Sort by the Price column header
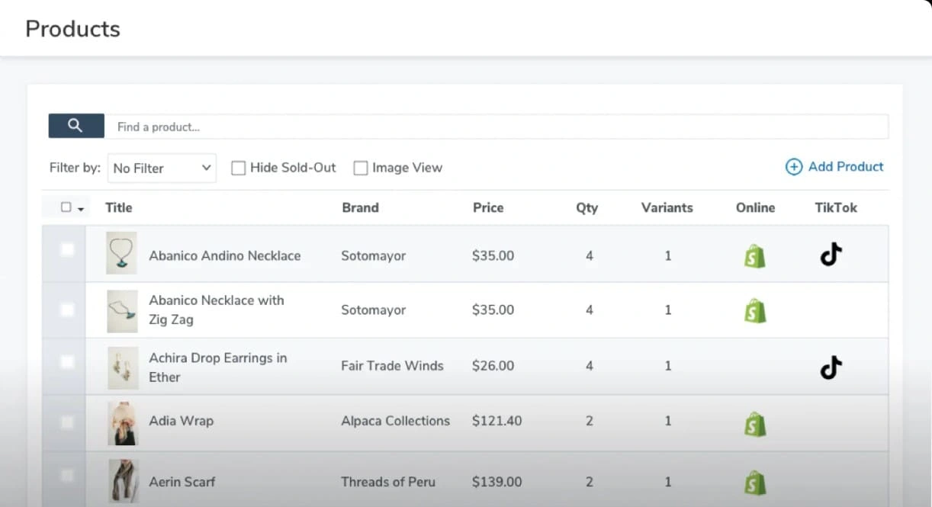Screen dimensions: 932x507 coord(488,207)
